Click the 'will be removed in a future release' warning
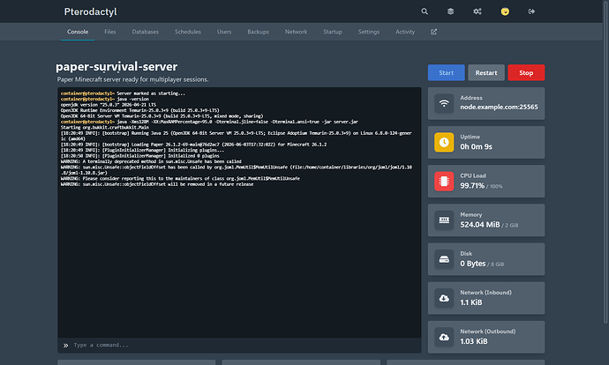 pos(157,184)
